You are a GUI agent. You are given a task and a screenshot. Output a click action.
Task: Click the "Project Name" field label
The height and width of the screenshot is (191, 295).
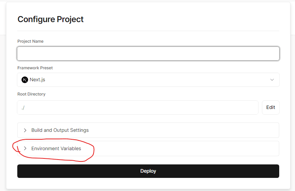click(x=30, y=41)
